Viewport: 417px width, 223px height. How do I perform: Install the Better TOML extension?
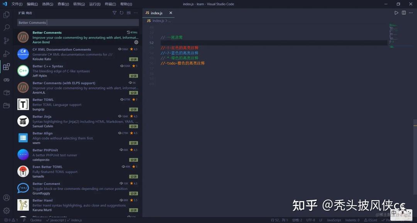click(134, 109)
